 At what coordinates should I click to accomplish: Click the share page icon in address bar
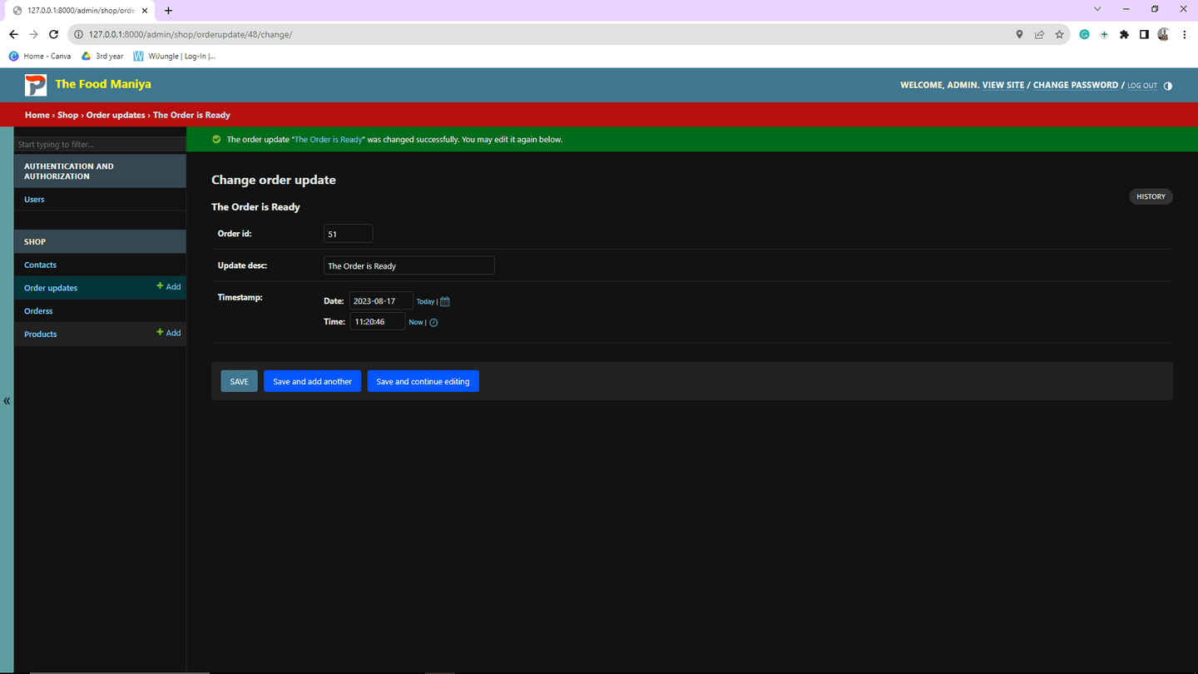(x=1039, y=34)
